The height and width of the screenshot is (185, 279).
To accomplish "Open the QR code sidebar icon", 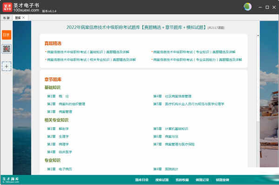I will click(x=7, y=49).
